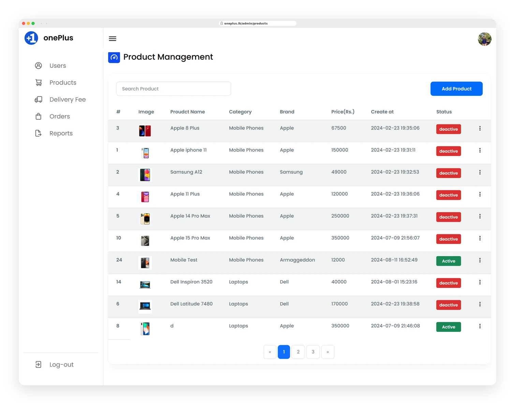Screen dimensions: 515x404
Task: Click the onePlus logo icon
Action: [x=31, y=38]
